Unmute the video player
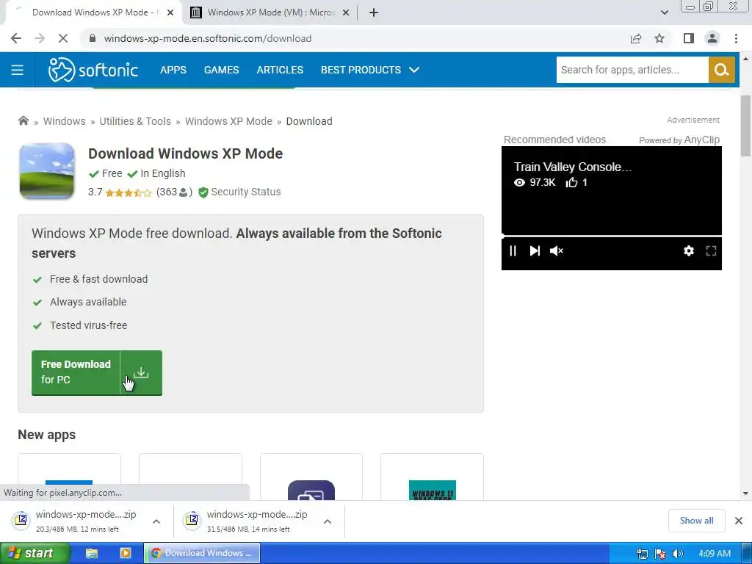The image size is (752, 564). pos(557,251)
